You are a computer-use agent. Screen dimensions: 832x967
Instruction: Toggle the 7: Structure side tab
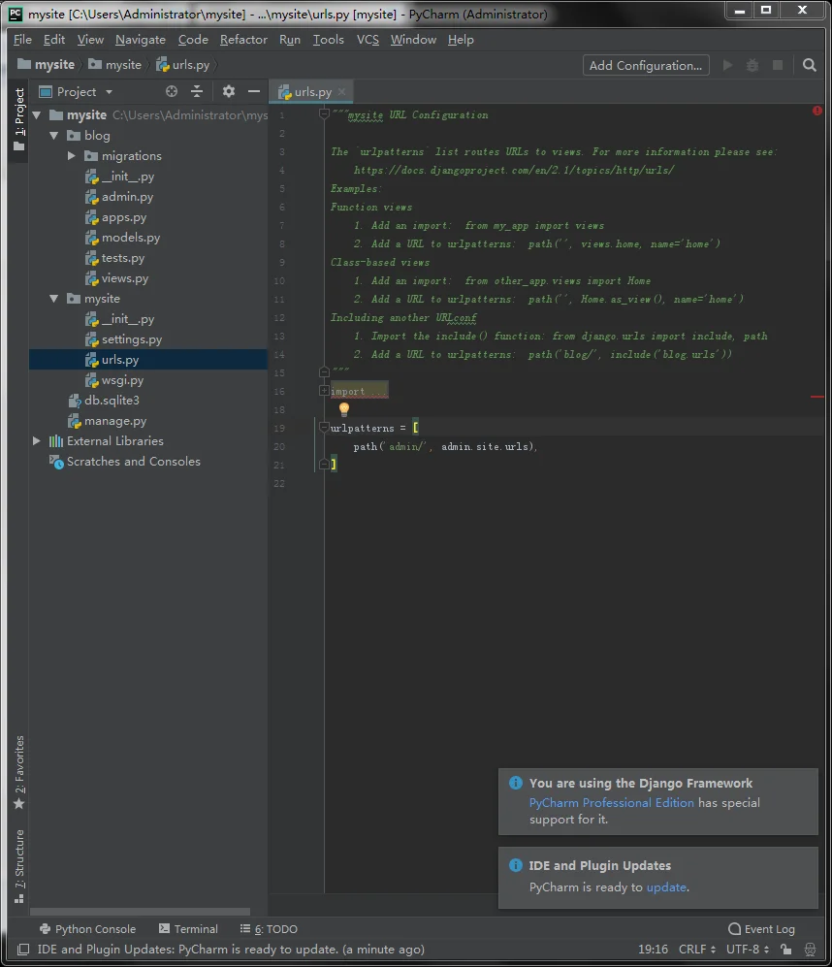pyautogui.click(x=19, y=866)
